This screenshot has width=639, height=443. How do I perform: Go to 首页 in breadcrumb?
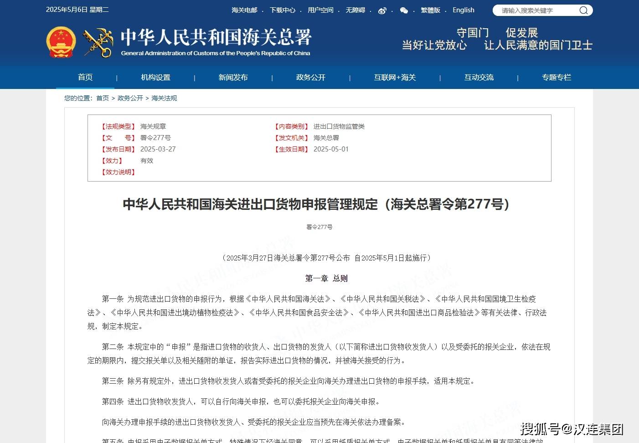coord(103,98)
